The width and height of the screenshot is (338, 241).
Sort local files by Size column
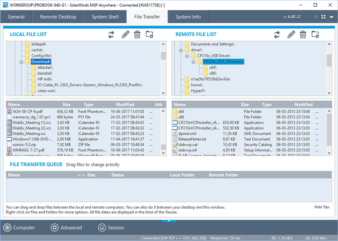(x=67, y=104)
